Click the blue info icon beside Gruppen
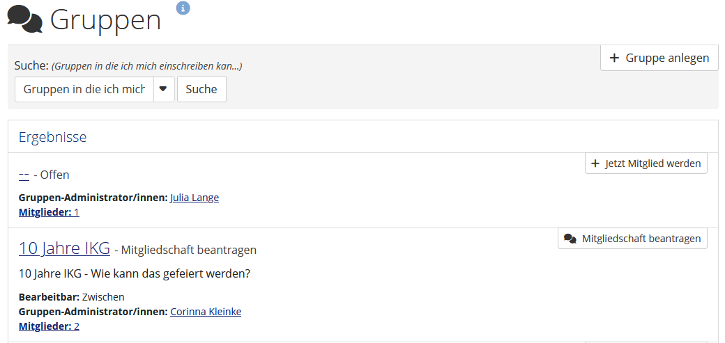This screenshot has width=725, height=343. point(183,8)
